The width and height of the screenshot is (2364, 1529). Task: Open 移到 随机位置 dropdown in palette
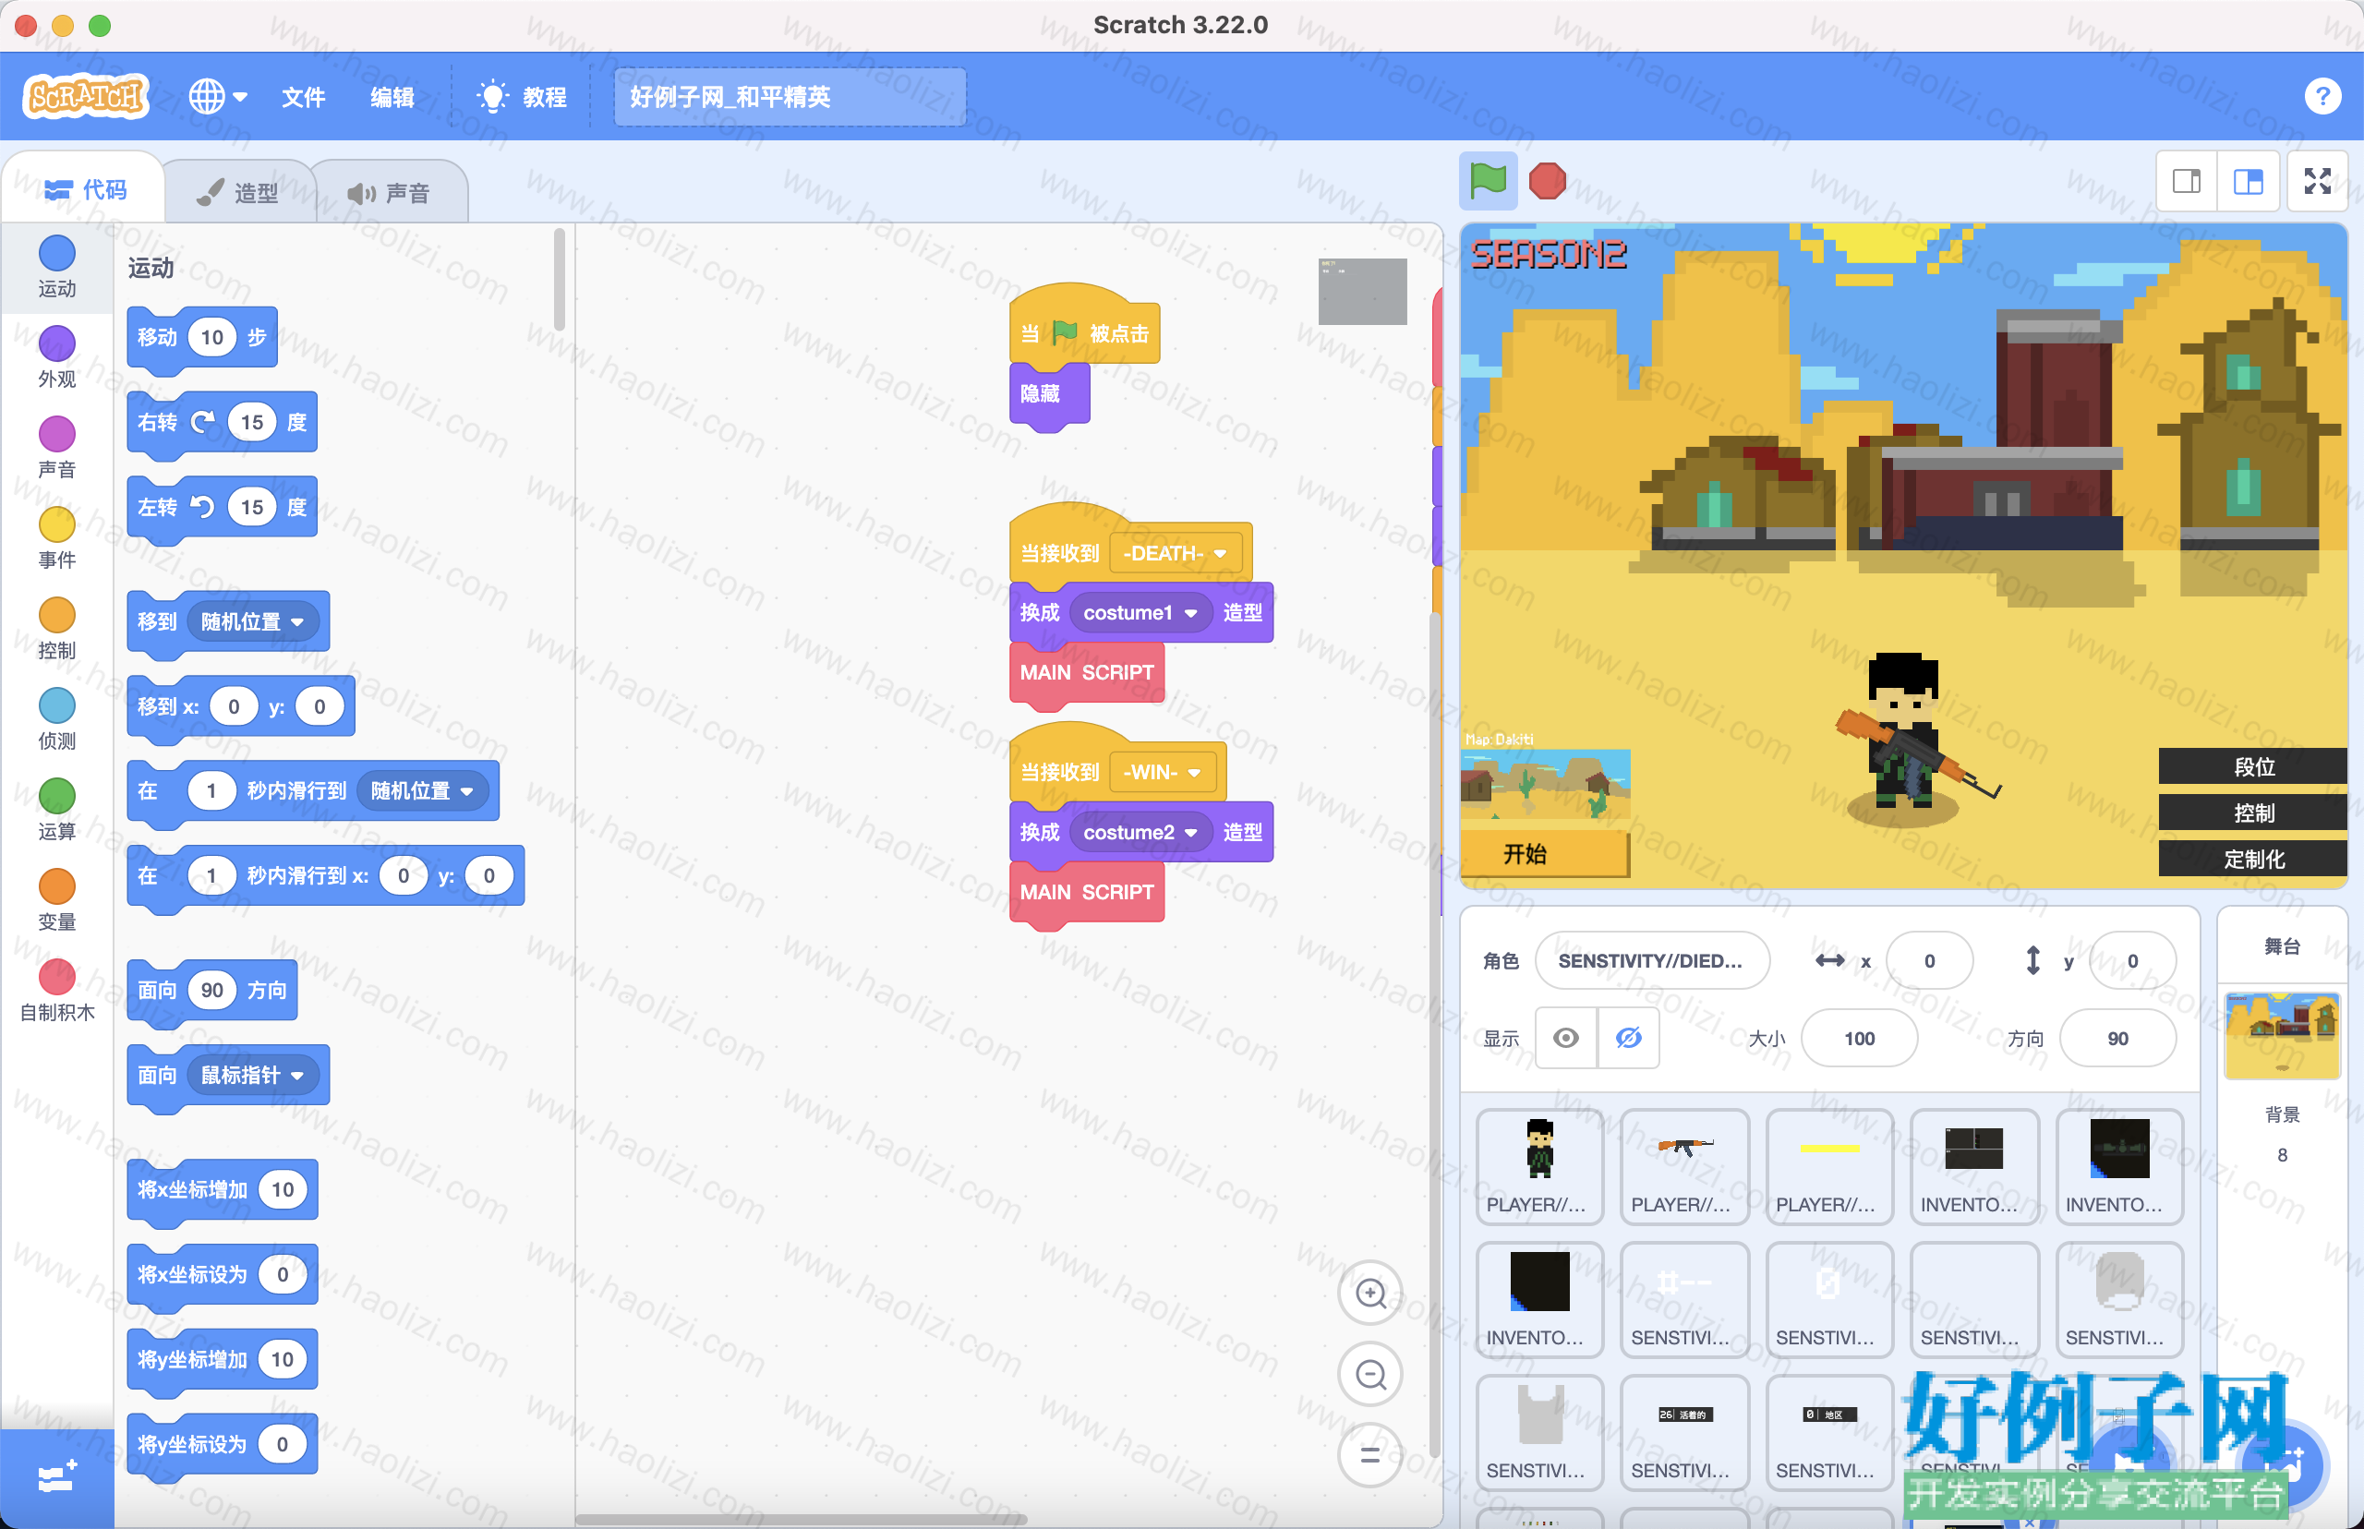(x=252, y=621)
